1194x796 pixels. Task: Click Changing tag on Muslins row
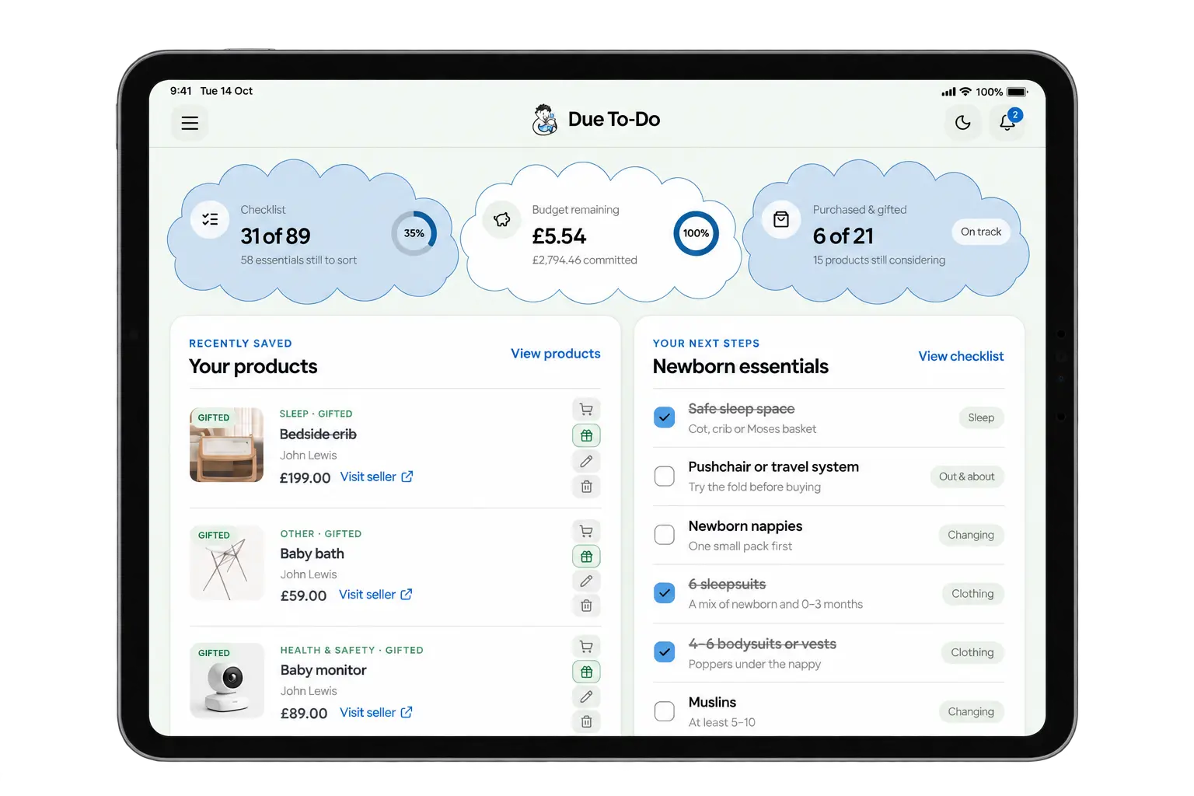click(x=971, y=711)
